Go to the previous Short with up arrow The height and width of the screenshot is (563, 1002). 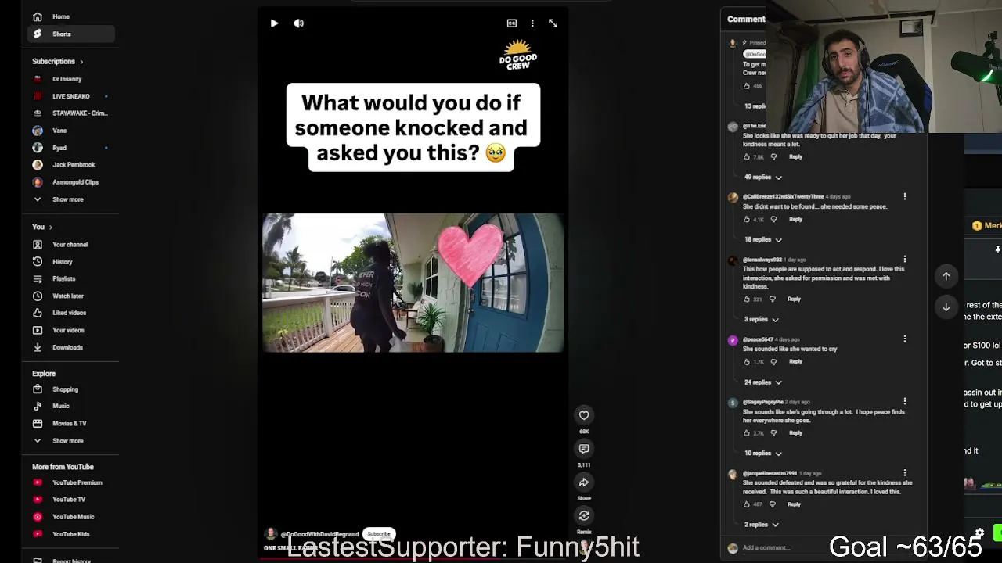click(946, 276)
